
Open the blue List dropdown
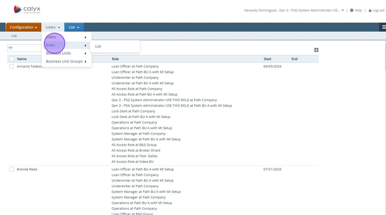[x=74, y=27]
